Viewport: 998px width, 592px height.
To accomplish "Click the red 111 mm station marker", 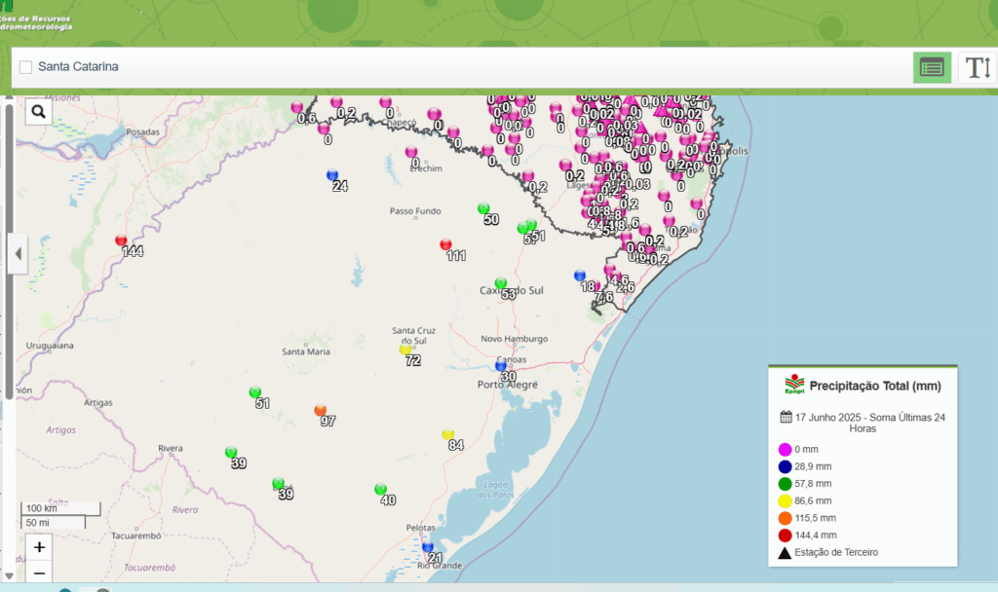I will click(445, 244).
